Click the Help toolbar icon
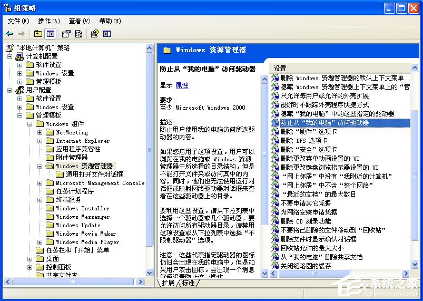Image resolution: width=423 pixels, height=301 pixels. (x=94, y=34)
